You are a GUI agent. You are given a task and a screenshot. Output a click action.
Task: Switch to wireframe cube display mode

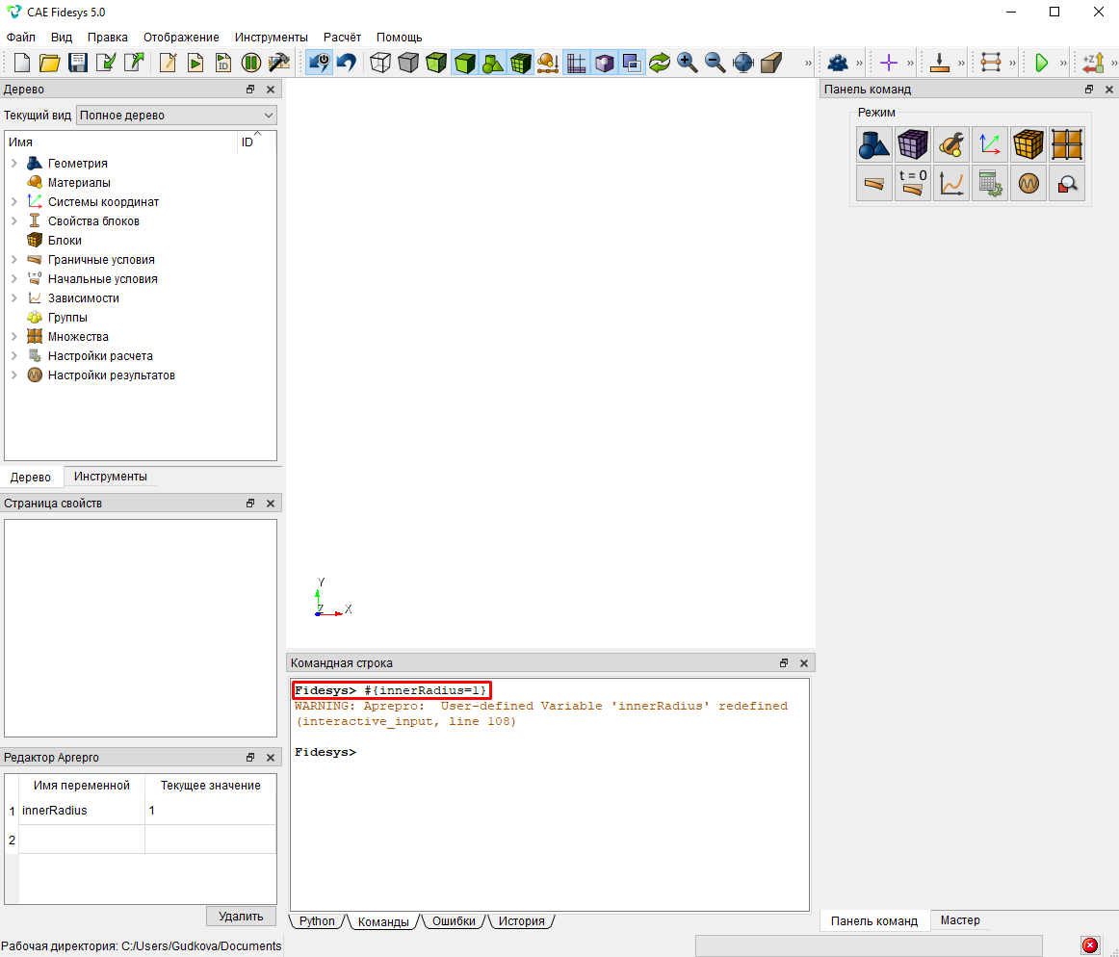point(380,63)
